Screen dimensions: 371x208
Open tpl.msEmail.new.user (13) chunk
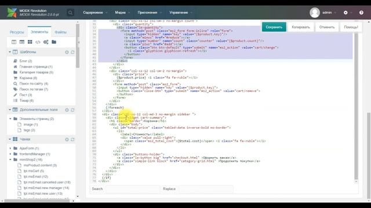pos(43,194)
